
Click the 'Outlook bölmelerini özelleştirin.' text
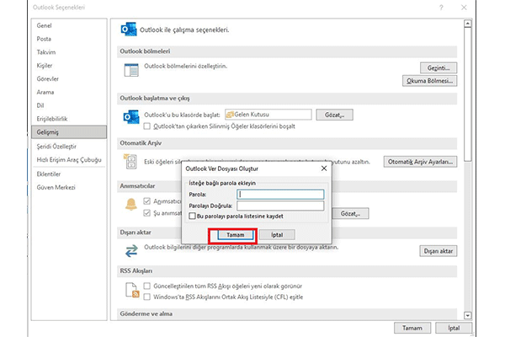click(185, 66)
